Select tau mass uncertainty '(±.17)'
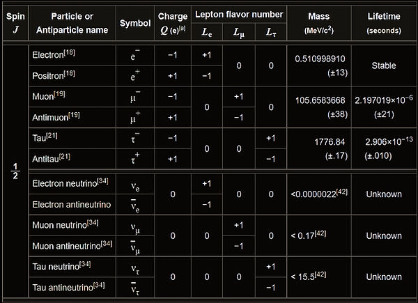The image size is (418, 303). (x=336, y=156)
